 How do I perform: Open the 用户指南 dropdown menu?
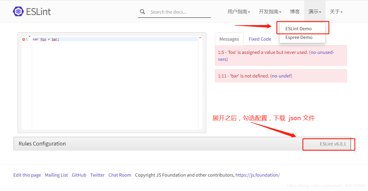[239, 12]
